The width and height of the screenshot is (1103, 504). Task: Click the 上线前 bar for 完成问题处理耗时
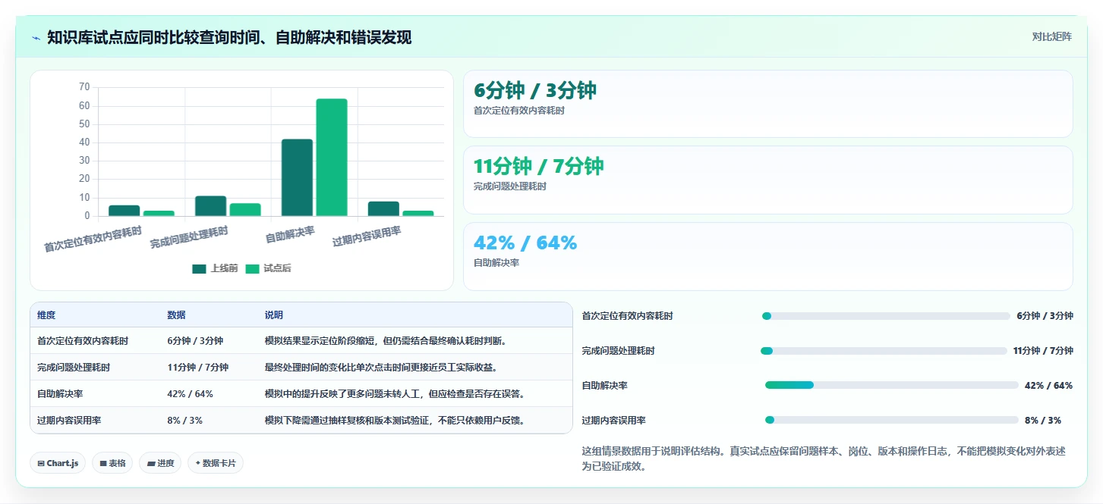tap(210, 206)
